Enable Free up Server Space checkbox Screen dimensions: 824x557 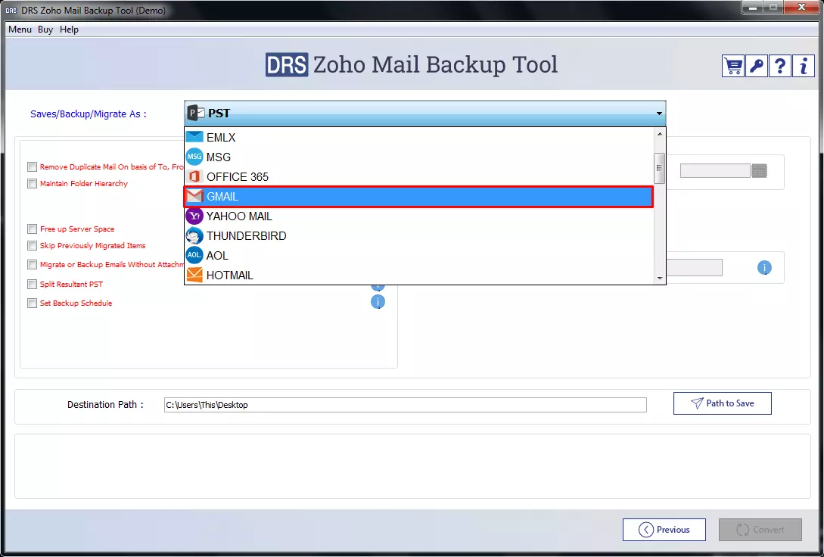pyautogui.click(x=32, y=229)
